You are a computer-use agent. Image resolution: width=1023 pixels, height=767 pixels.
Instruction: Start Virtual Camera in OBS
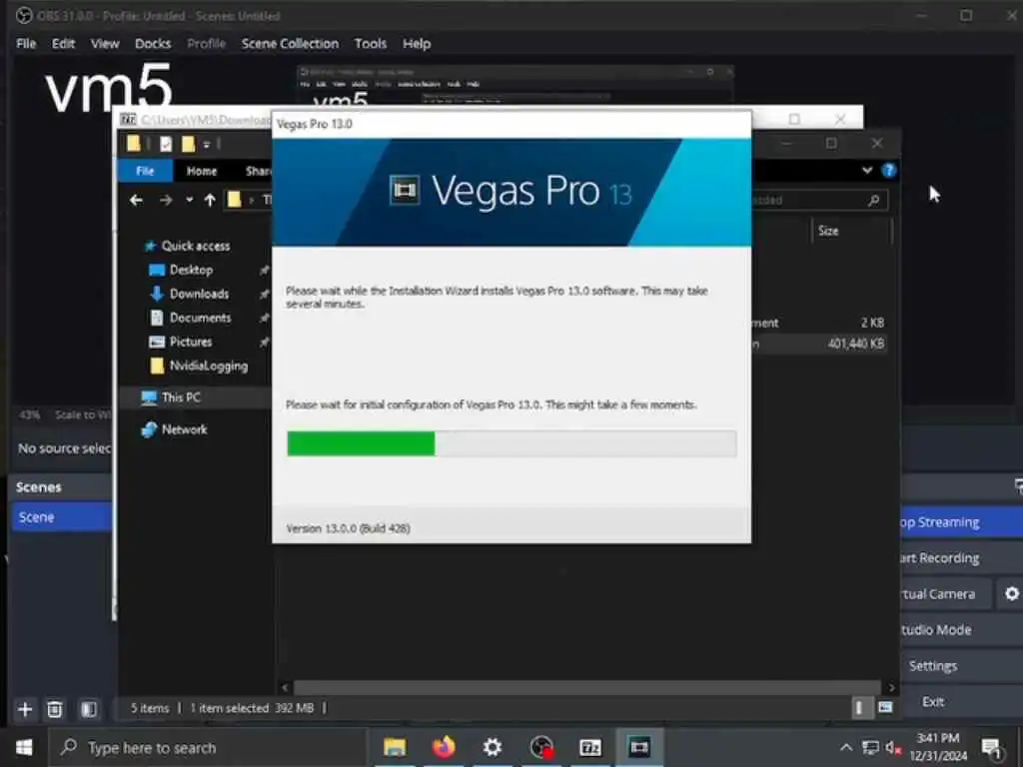[x=946, y=594]
